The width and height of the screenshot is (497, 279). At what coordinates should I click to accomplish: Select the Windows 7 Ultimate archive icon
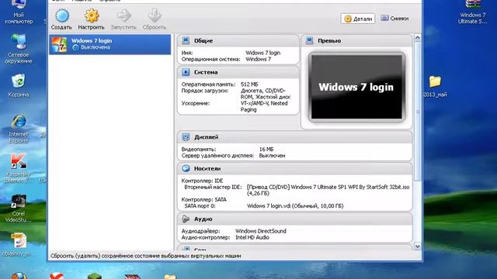[x=473, y=12]
